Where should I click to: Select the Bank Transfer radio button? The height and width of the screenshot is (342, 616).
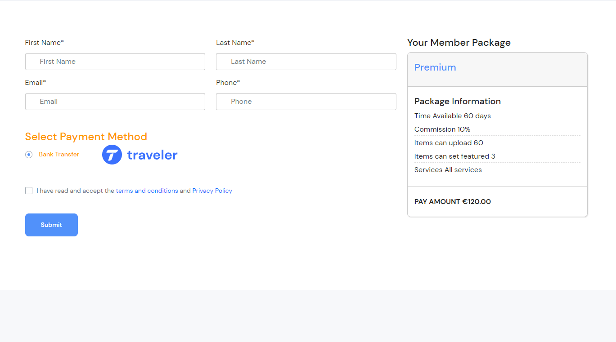(x=29, y=155)
